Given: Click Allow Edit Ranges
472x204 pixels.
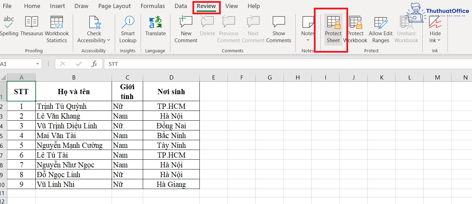Looking at the screenshot, I should (380, 30).
